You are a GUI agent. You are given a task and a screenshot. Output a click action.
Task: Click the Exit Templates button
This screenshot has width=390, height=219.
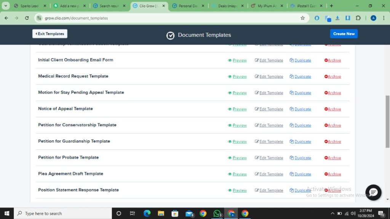50,34
